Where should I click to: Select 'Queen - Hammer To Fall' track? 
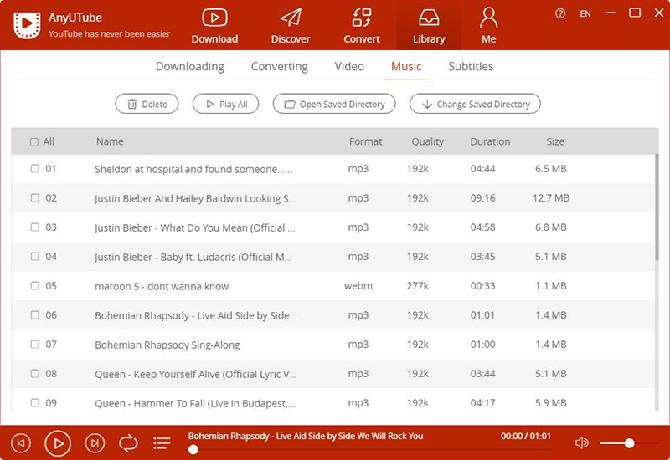point(195,403)
